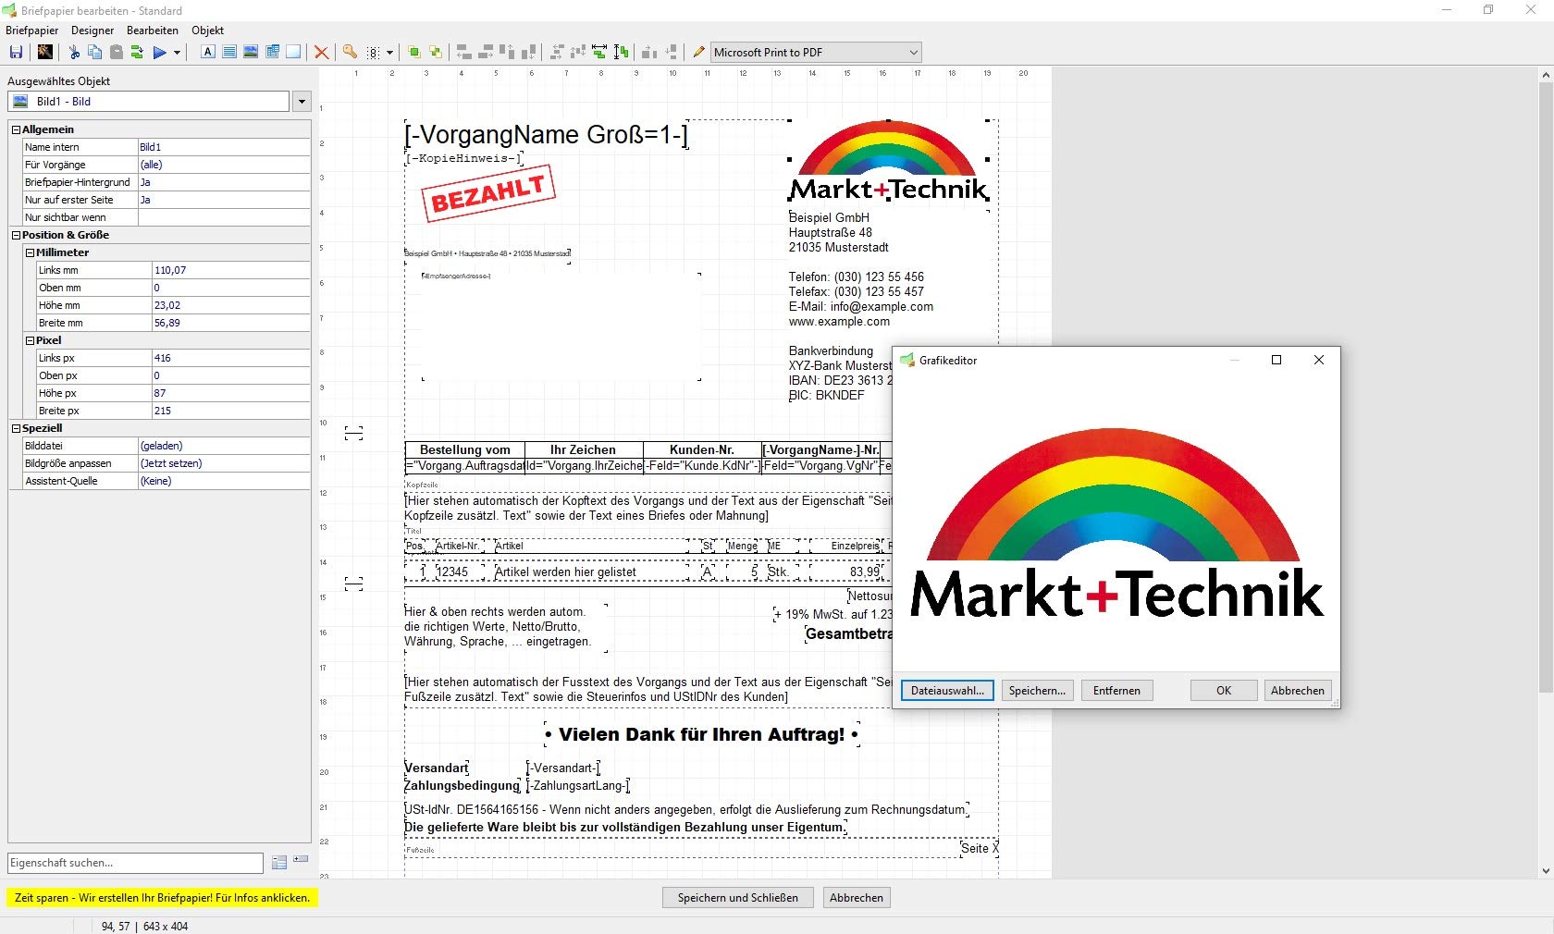
Task: Click Bildgröße anpassen value (Jetzt setzen)
Action: (224, 463)
